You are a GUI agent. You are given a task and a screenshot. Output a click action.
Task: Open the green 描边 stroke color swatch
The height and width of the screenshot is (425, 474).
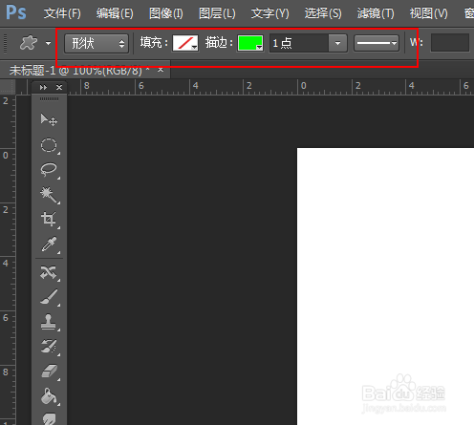[250, 43]
